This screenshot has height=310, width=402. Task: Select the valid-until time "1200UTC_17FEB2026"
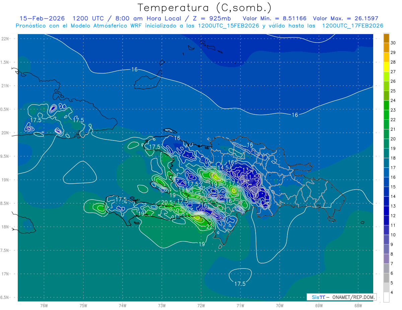point(353,26)
